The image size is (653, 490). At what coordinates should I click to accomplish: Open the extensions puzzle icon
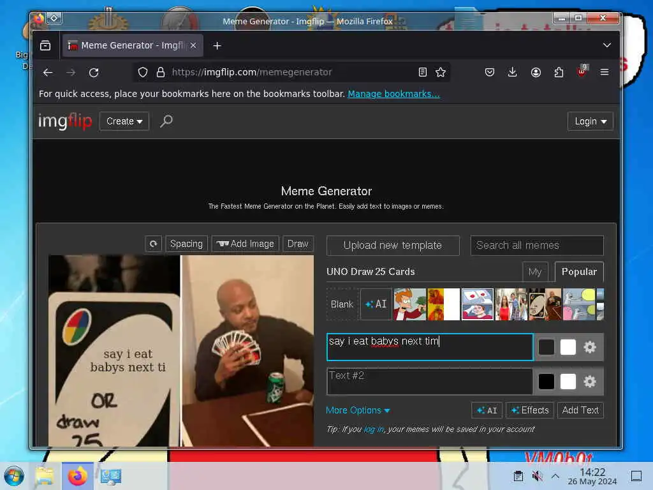point(559,73)
